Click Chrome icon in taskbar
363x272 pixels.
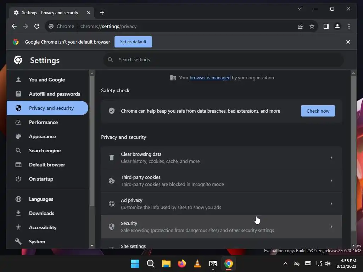click(x=229, y=263)
